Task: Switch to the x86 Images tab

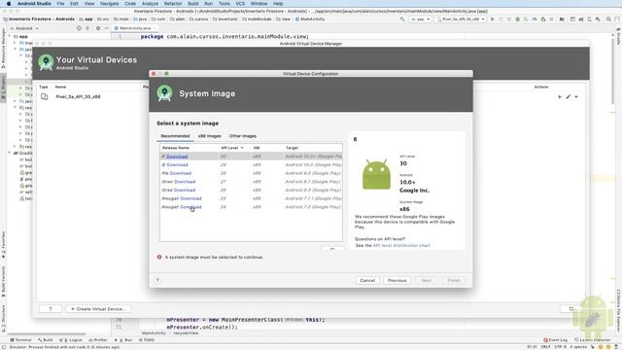Action: tap(210, 136)
